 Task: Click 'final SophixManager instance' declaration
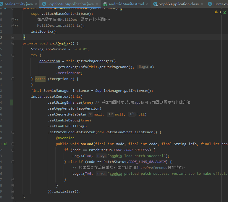[x=60, y=91]
